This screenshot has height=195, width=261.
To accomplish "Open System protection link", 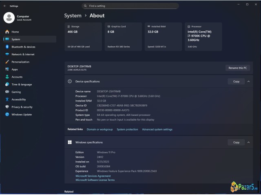I will tap(127, 129).
